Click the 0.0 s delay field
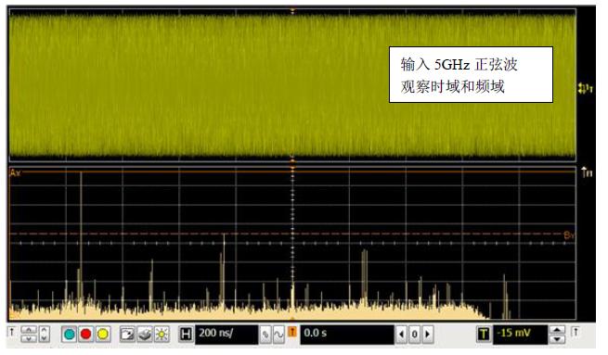The image size is (608, 355). pyautogui.click(x=347, y=334)
